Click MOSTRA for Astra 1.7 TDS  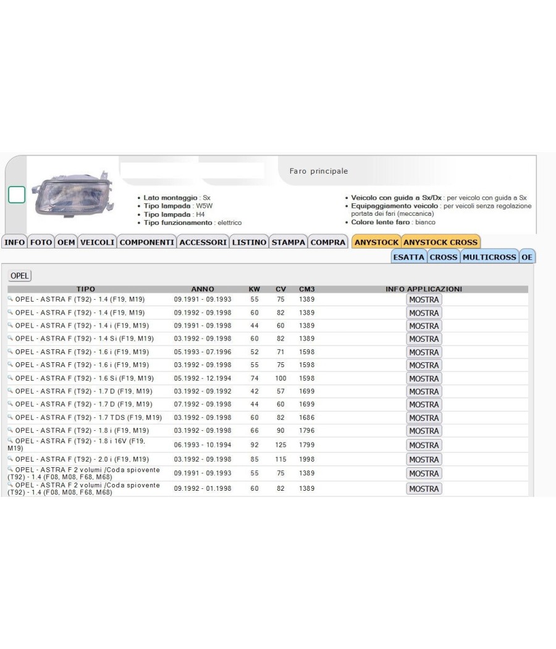[x=424, y=418]
